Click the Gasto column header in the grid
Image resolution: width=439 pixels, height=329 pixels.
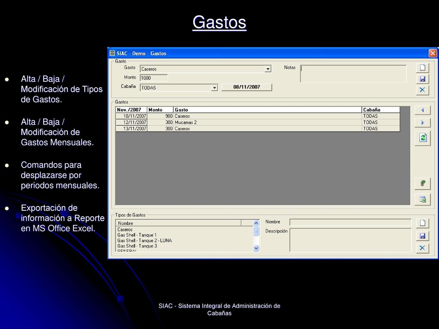point(268,110)
